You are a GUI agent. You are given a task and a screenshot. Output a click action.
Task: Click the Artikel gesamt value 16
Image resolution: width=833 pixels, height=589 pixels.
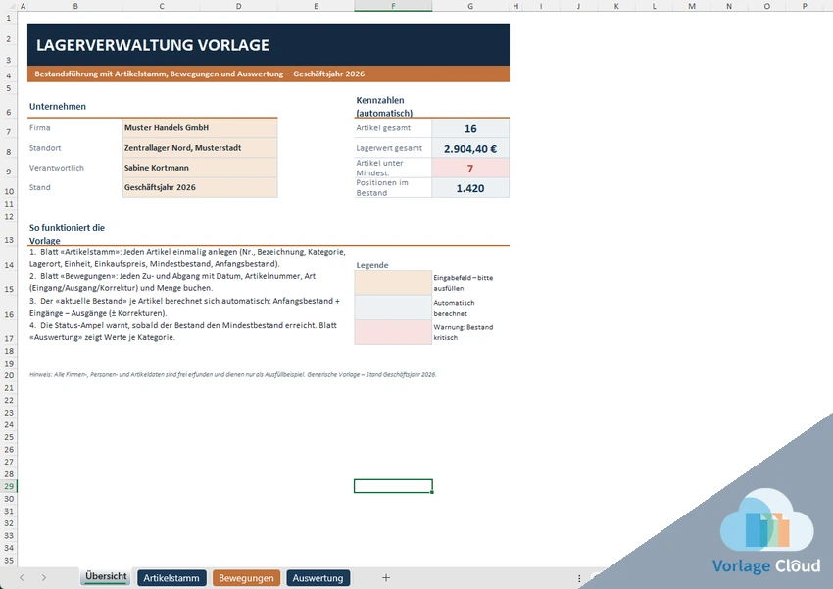point(470,128)
